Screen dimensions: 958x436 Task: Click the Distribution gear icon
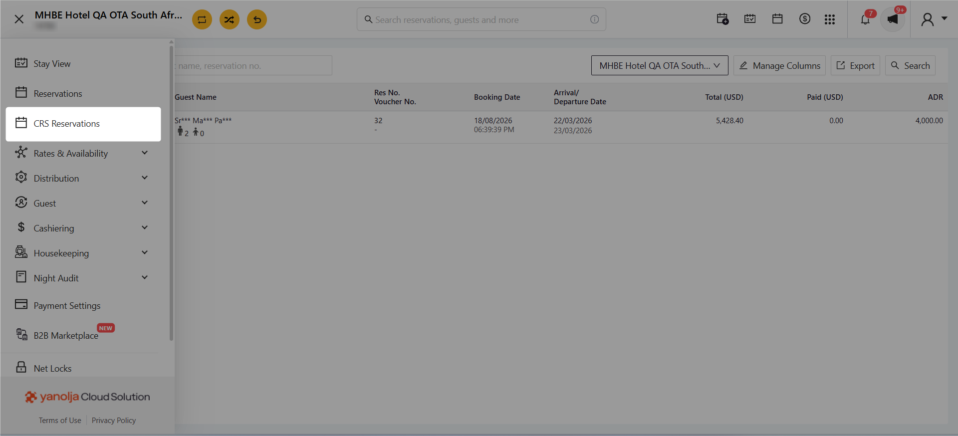(21, 177)
